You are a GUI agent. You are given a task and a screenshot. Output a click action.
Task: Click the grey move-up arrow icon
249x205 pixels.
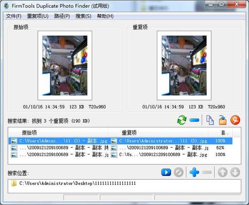222,172
